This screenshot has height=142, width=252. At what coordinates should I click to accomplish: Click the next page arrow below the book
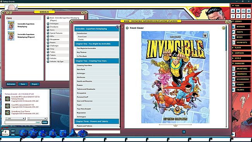coord(184,132)
